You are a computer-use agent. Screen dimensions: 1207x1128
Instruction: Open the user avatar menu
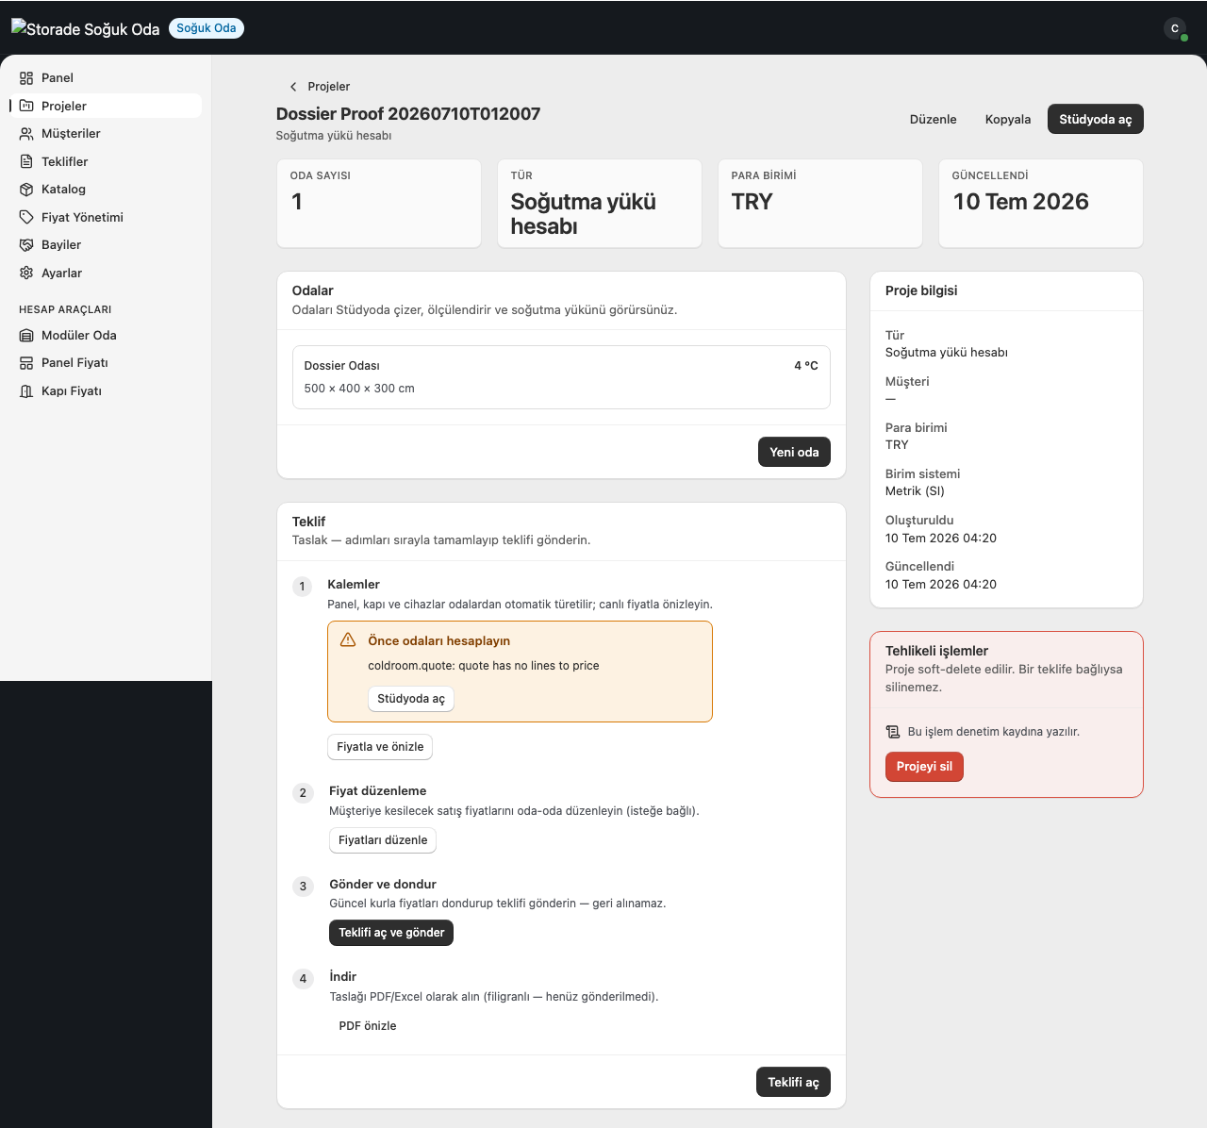pos(1175,28)
